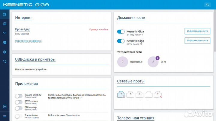
Task: Click the Keenetic Giga logo
Action: (x=26, y=5)
